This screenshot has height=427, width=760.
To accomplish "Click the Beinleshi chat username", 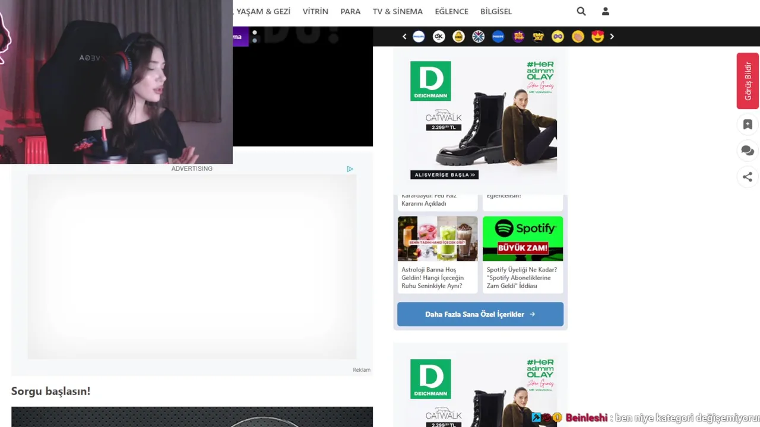I will pos(587,418).
